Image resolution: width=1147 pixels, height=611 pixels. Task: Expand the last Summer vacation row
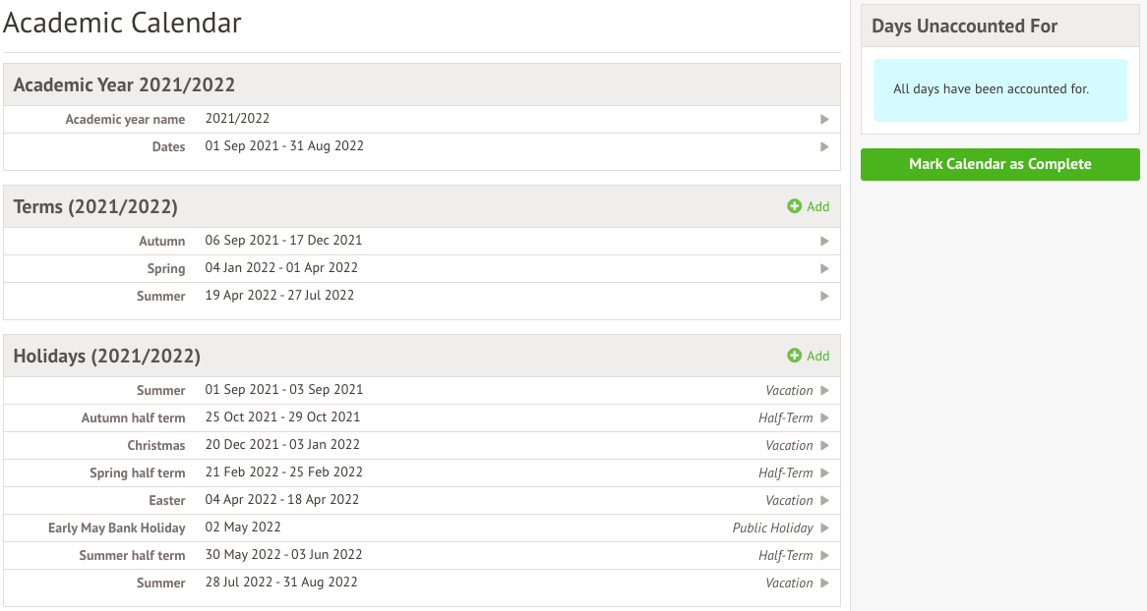click(x=824, y=583)
